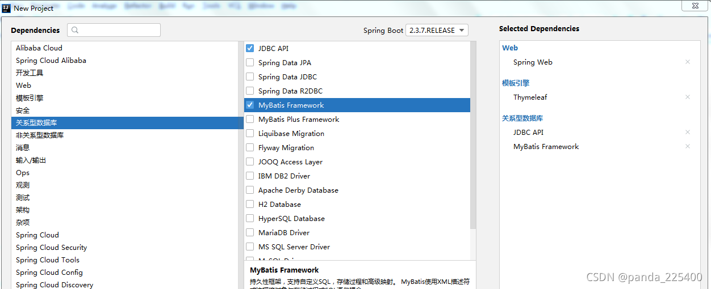Select the Spring Cloud category
The width and height of the screenshot is (711, 289).
pos(127,235)
